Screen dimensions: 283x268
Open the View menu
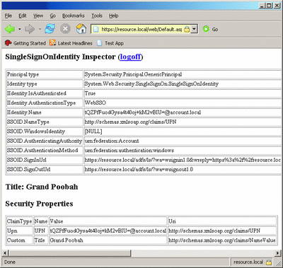[38, 16]
